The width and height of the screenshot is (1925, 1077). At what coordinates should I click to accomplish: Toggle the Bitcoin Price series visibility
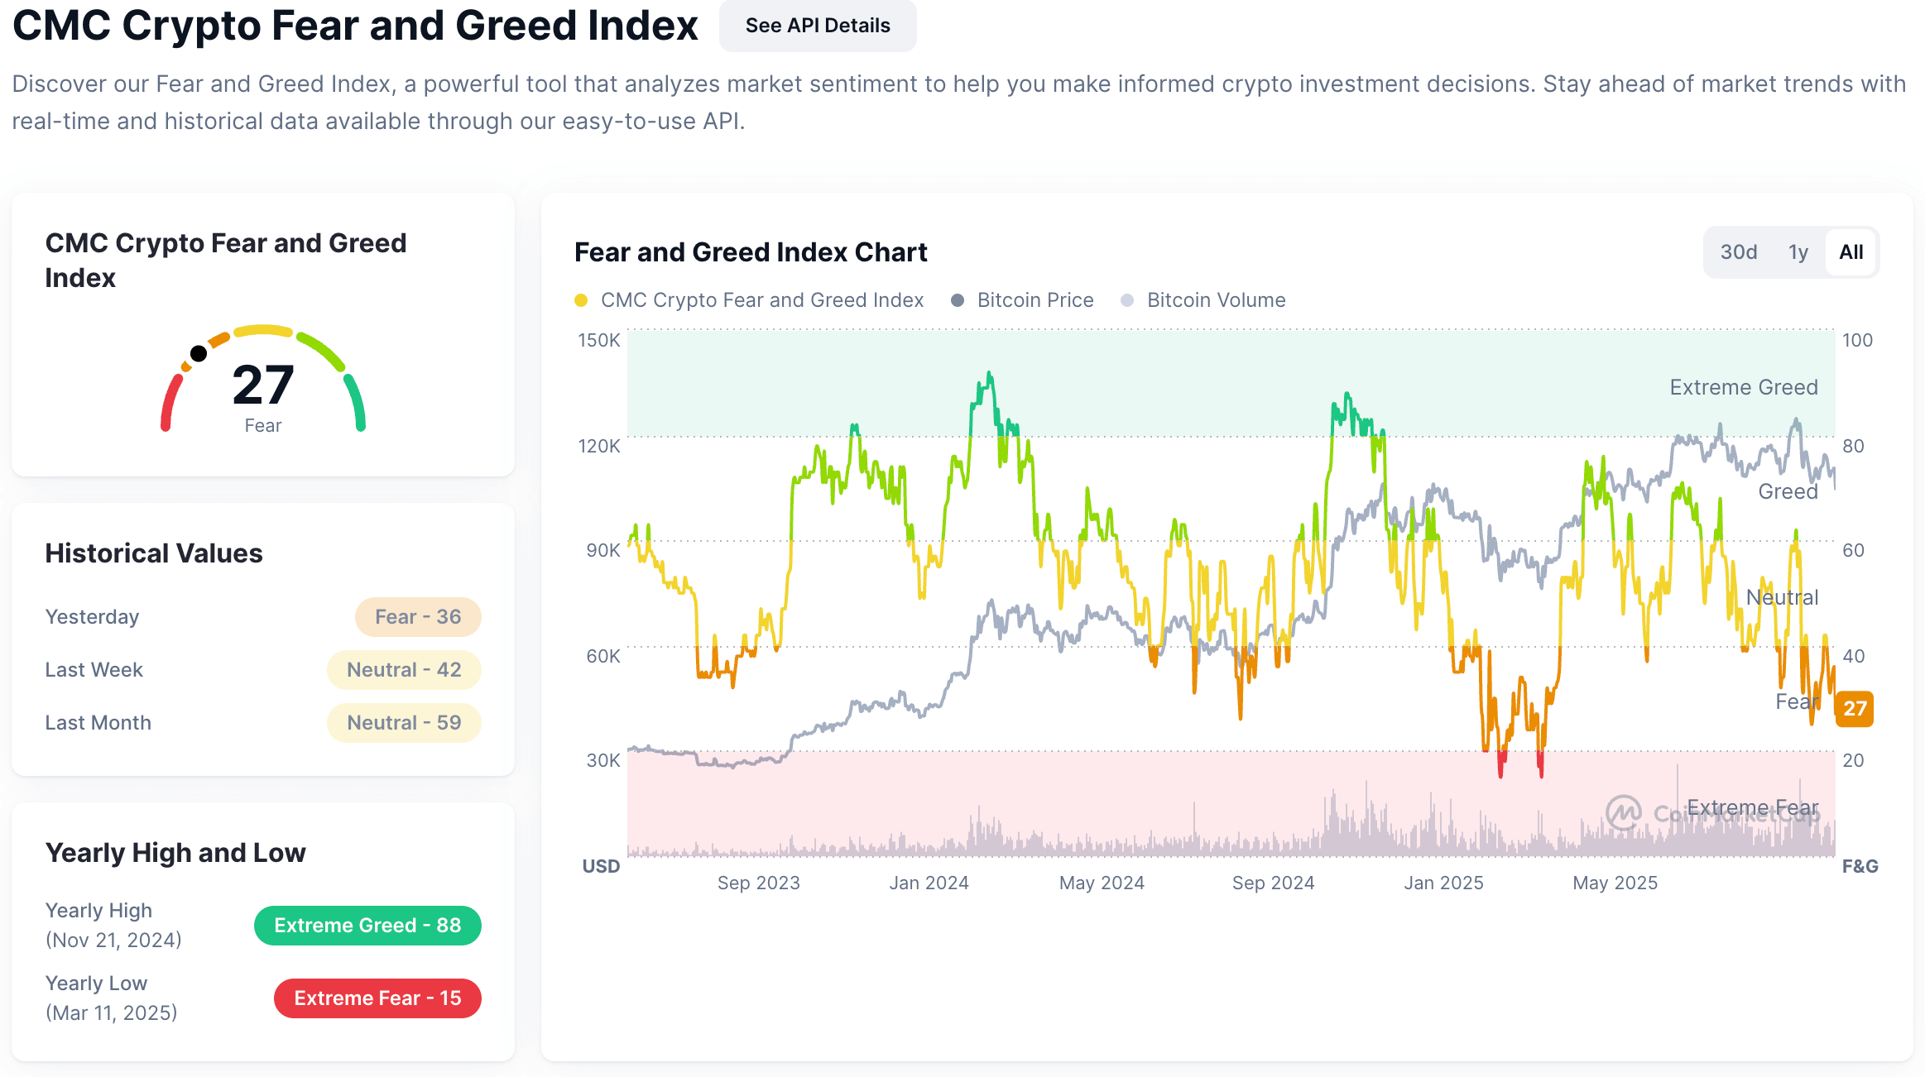click(x=1035, y=300)
